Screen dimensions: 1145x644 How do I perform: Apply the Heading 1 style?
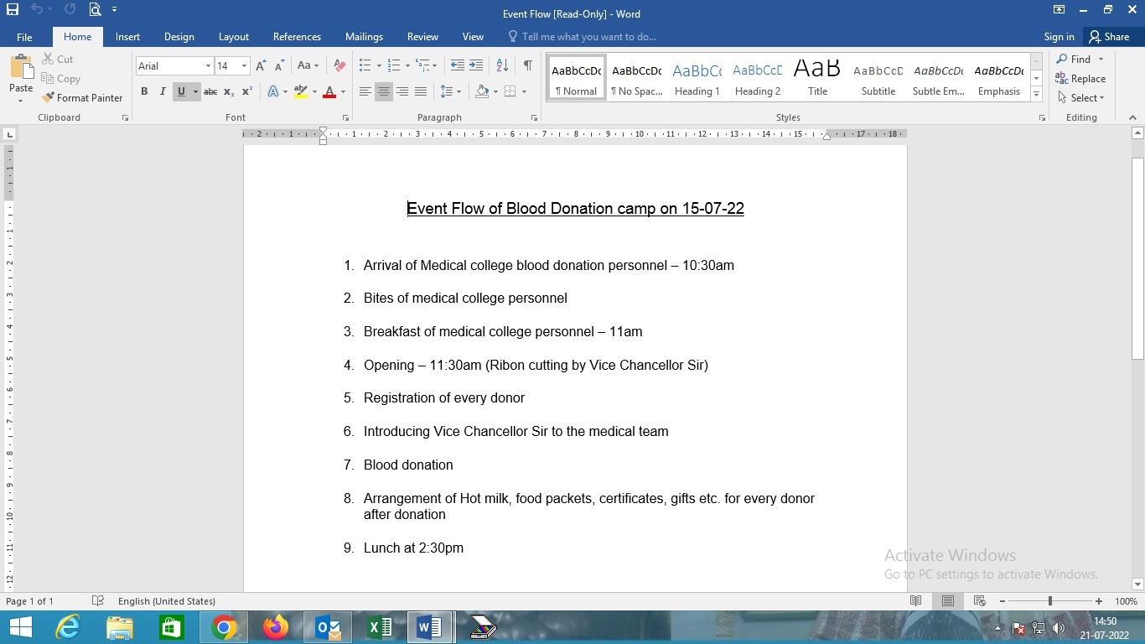[x=697, y=79]
